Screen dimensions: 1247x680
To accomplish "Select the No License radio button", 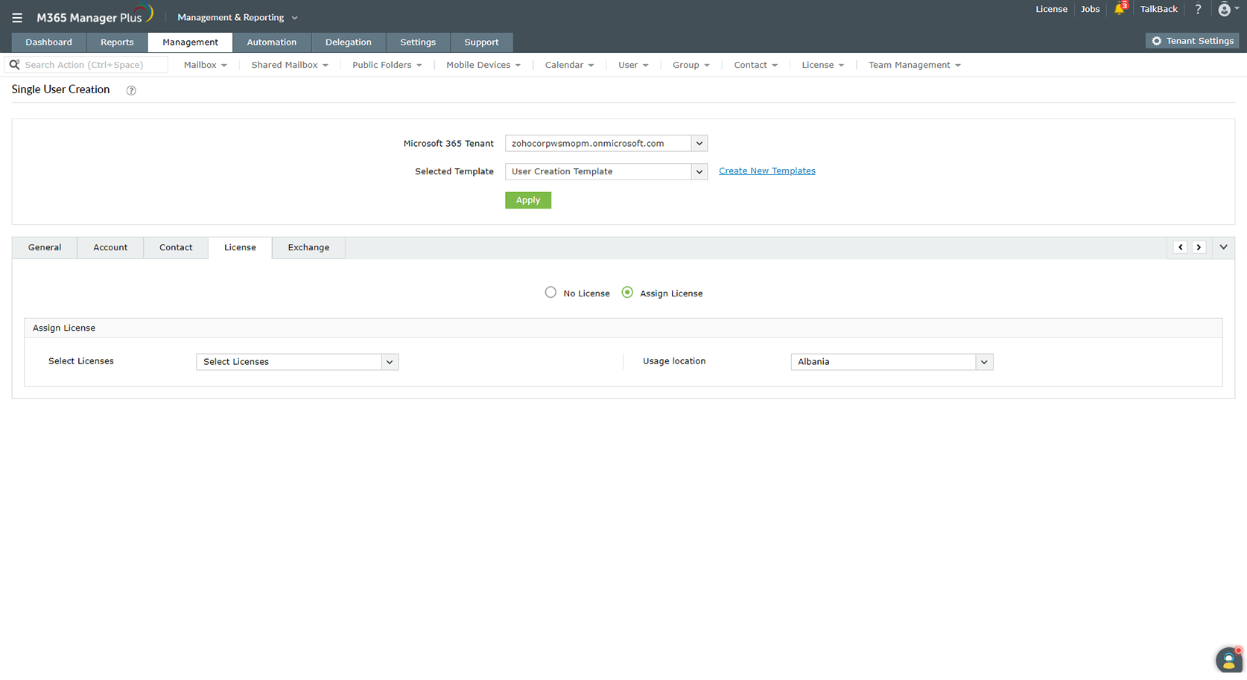I will pos(550,293).
